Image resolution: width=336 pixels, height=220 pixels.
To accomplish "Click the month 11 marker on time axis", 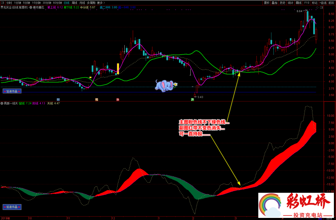I will point(68,218).
